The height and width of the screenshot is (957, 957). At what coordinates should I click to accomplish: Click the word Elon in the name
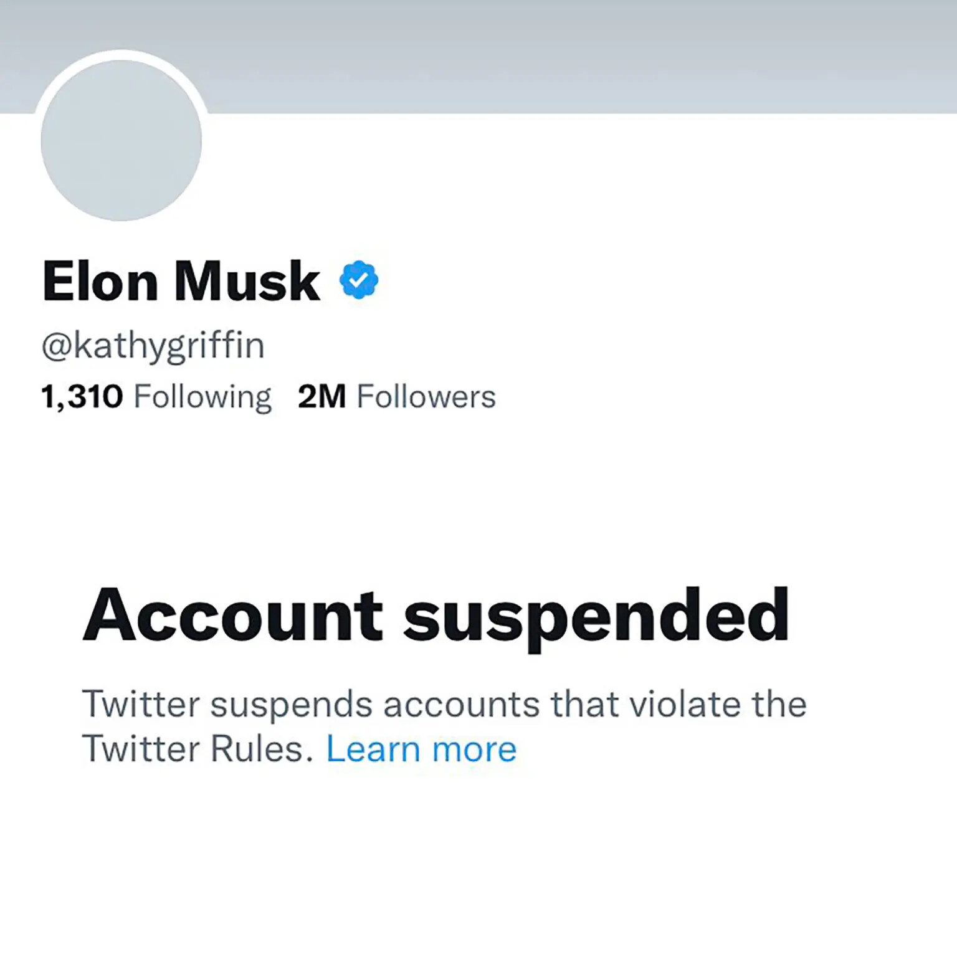coord(100,282)
